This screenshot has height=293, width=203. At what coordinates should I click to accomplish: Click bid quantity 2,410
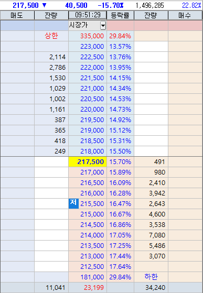pos(157,182)
